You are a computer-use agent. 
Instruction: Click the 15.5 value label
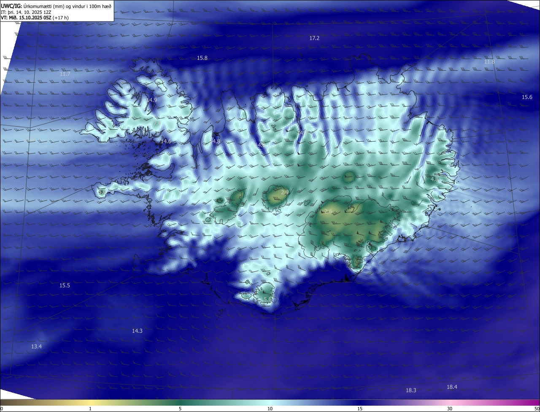click(65, 286)
